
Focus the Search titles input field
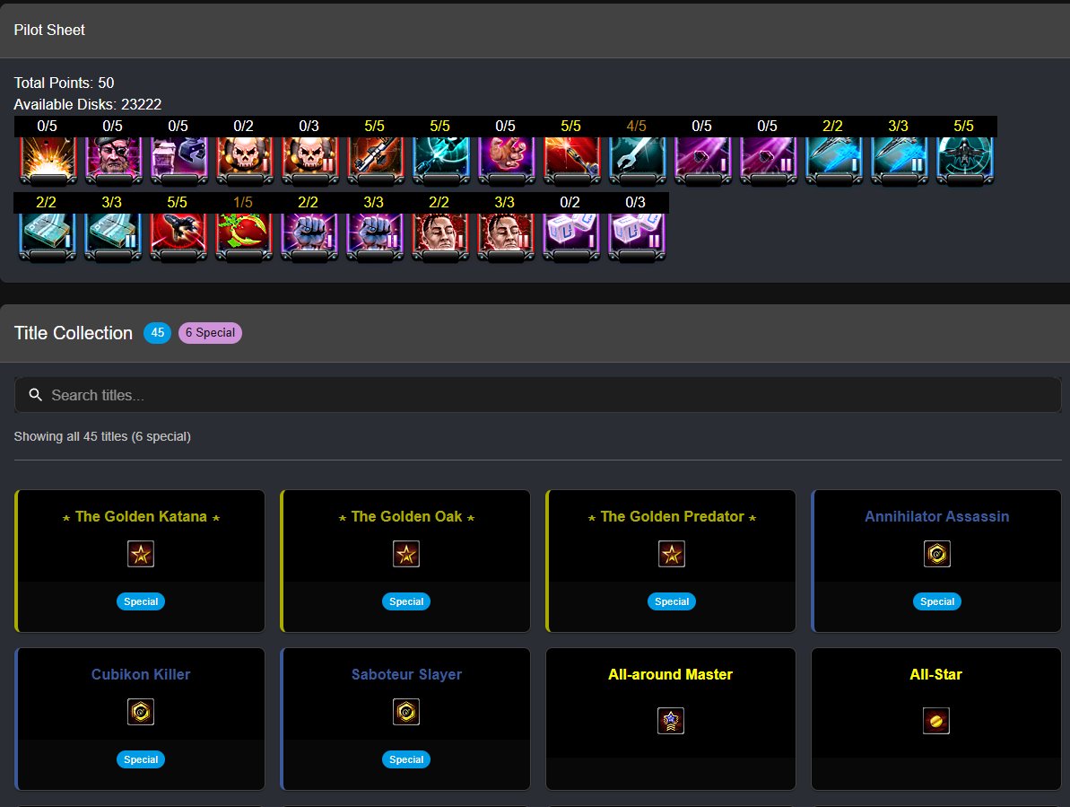pyautogui.click(x=538, y=395)
